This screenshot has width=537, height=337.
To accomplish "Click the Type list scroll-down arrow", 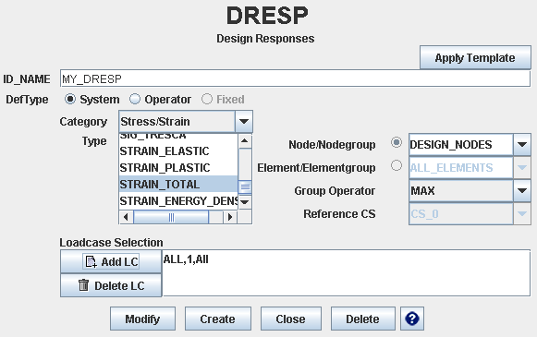I will (x=245, y=202).
